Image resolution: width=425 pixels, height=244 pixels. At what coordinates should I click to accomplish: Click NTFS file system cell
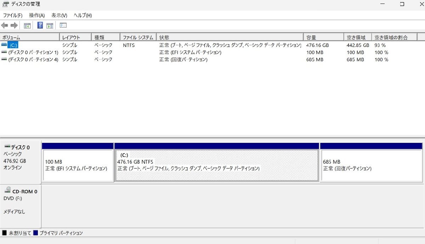click(129, 45)
